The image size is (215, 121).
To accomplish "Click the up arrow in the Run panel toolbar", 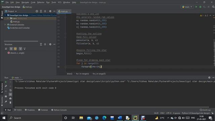I will pyautogui.click(x=10, y=82).
